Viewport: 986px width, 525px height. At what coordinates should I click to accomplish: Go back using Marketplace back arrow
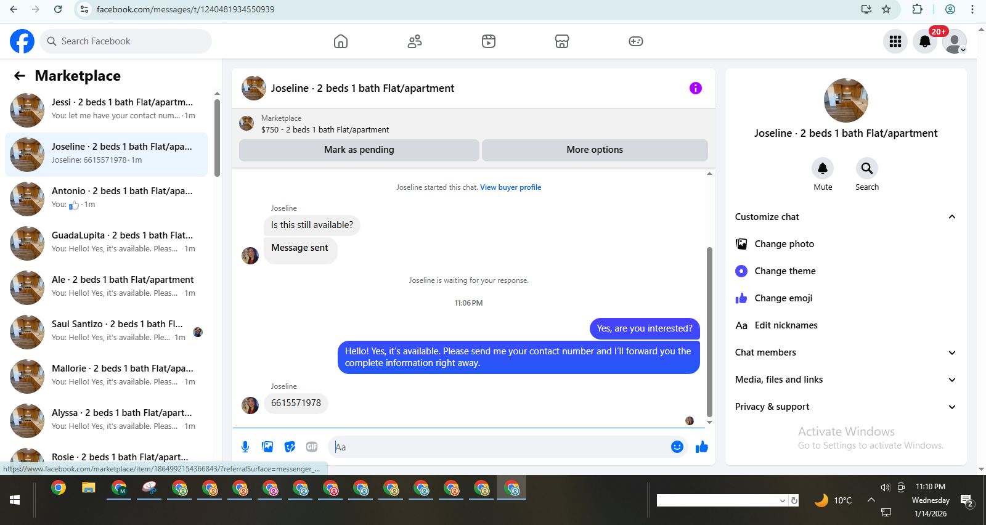pyautogui.click(x=20, y=76)
